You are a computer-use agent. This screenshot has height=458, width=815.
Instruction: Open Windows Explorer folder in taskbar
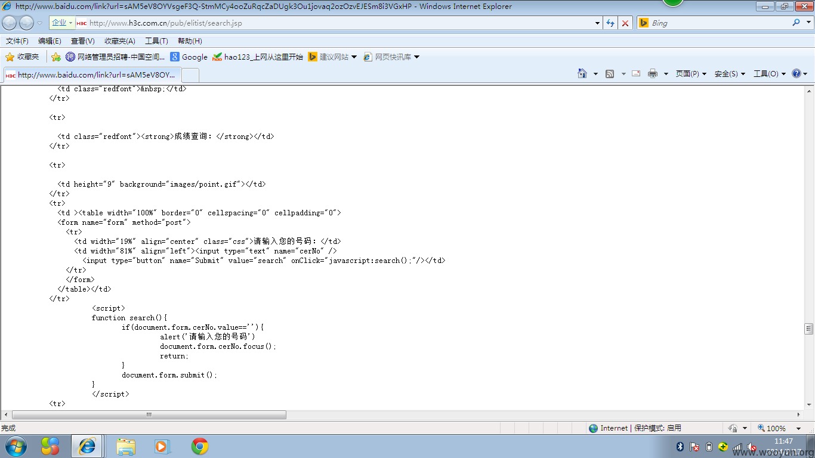tap(126, 446)
